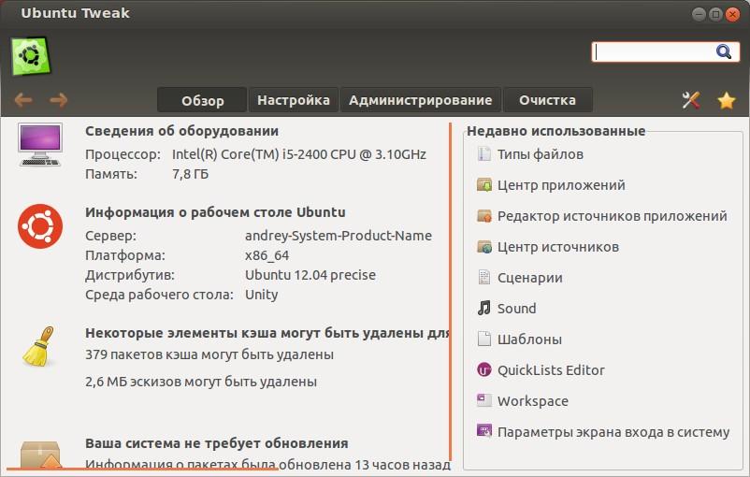Click the Ubuntu 12.04 precise value
Screen dimensions: 750x477
point(310,275)
